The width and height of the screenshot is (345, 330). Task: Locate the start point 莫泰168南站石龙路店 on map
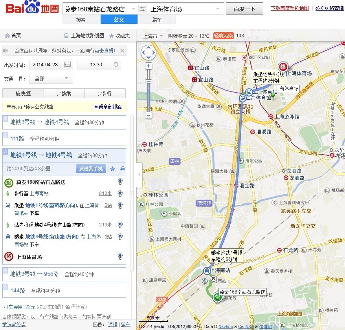click(x=120, y=181)
